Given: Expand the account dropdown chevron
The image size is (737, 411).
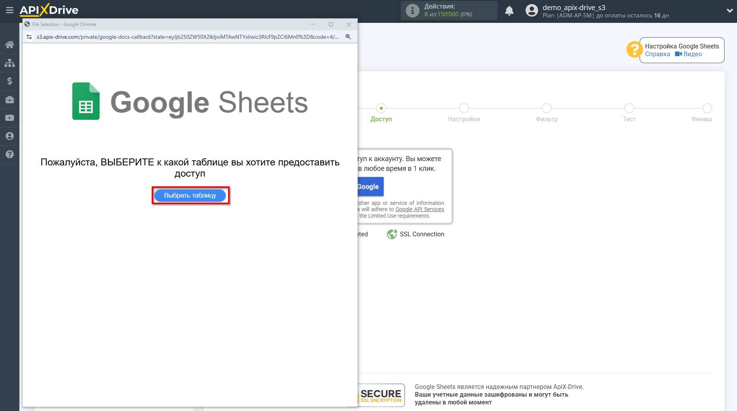Looking at the screenshot, I should point(729,10).
